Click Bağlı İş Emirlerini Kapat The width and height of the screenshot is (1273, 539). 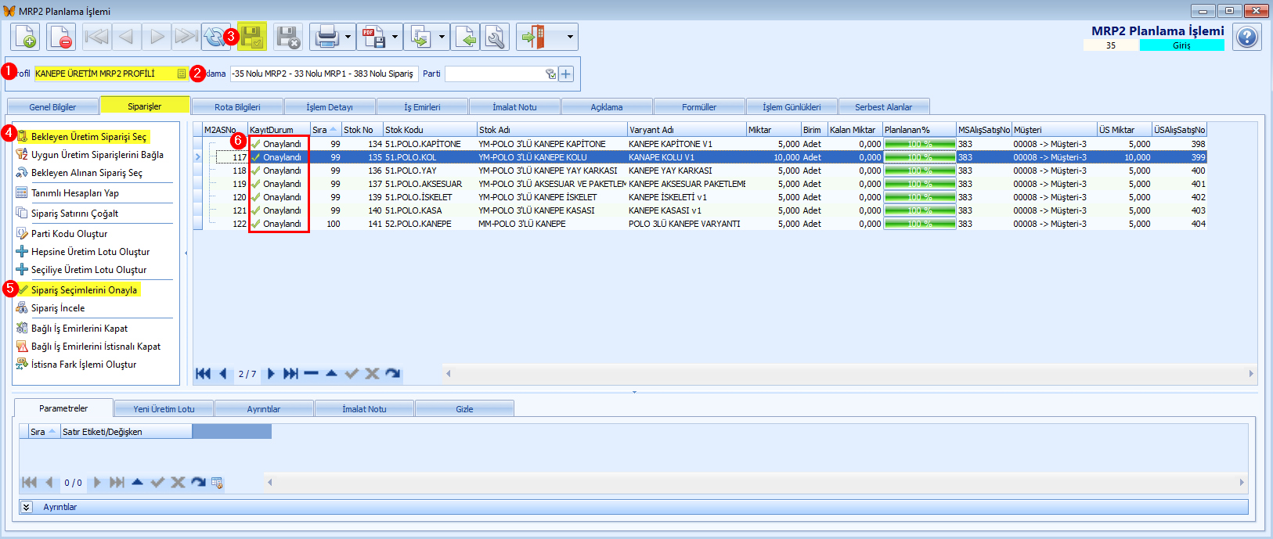coord(79,329)
